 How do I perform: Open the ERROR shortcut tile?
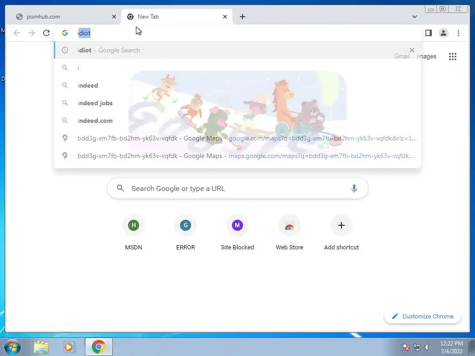click(186, 233)
